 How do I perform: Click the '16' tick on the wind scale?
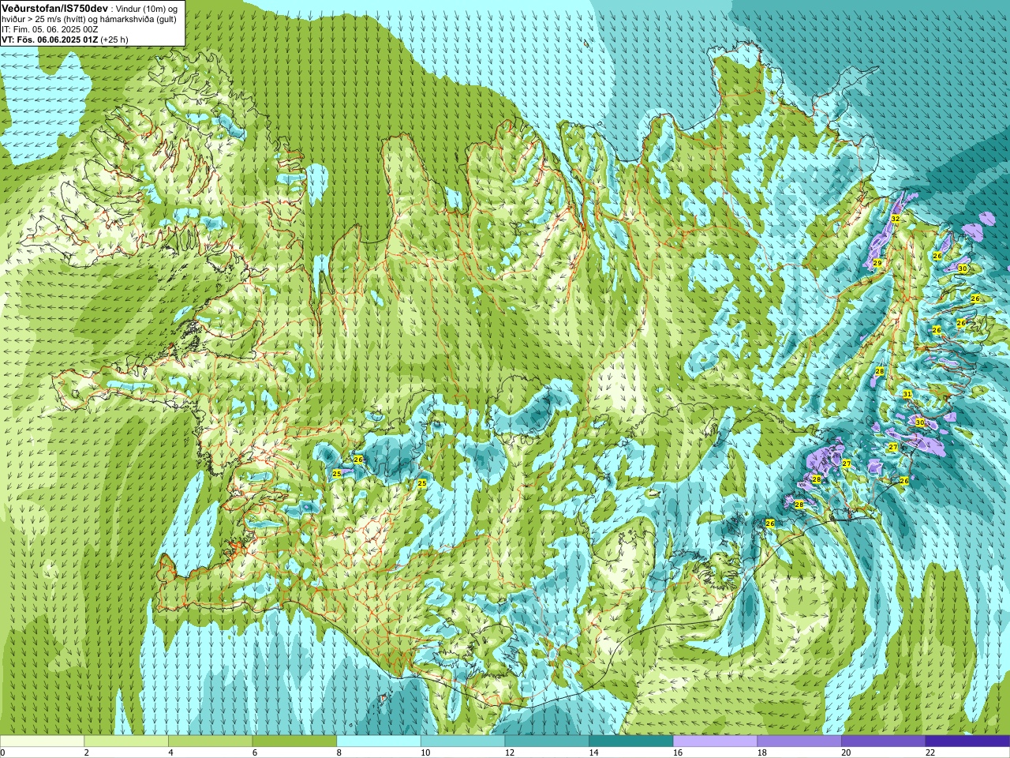pyautogui.click(x=678, y=753)
